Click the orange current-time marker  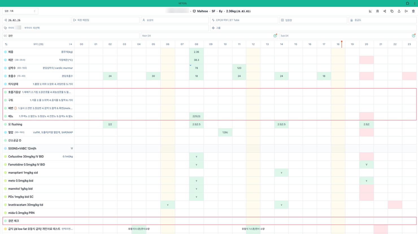click(342, 42)
